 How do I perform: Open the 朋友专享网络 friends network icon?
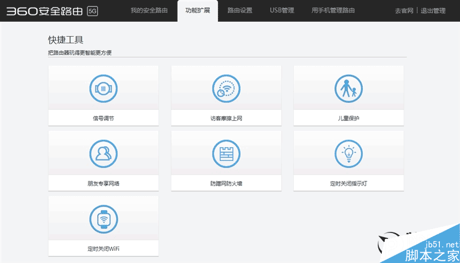(103, 154)
